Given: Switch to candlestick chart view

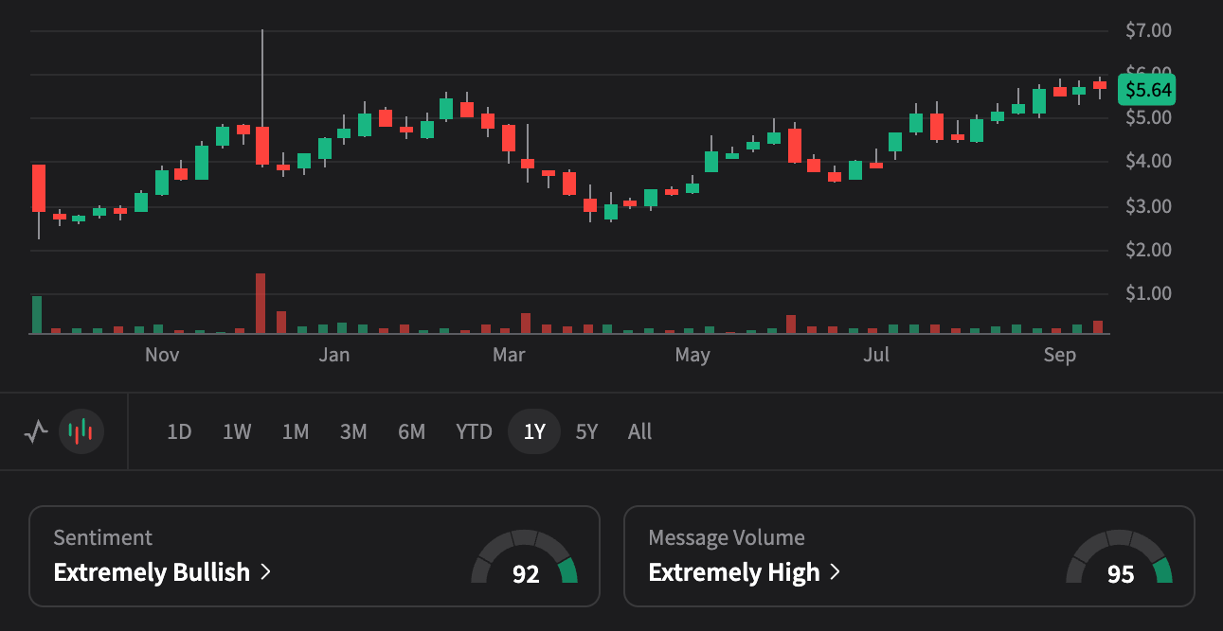Looking at the screenshot, I should (81, 432).
